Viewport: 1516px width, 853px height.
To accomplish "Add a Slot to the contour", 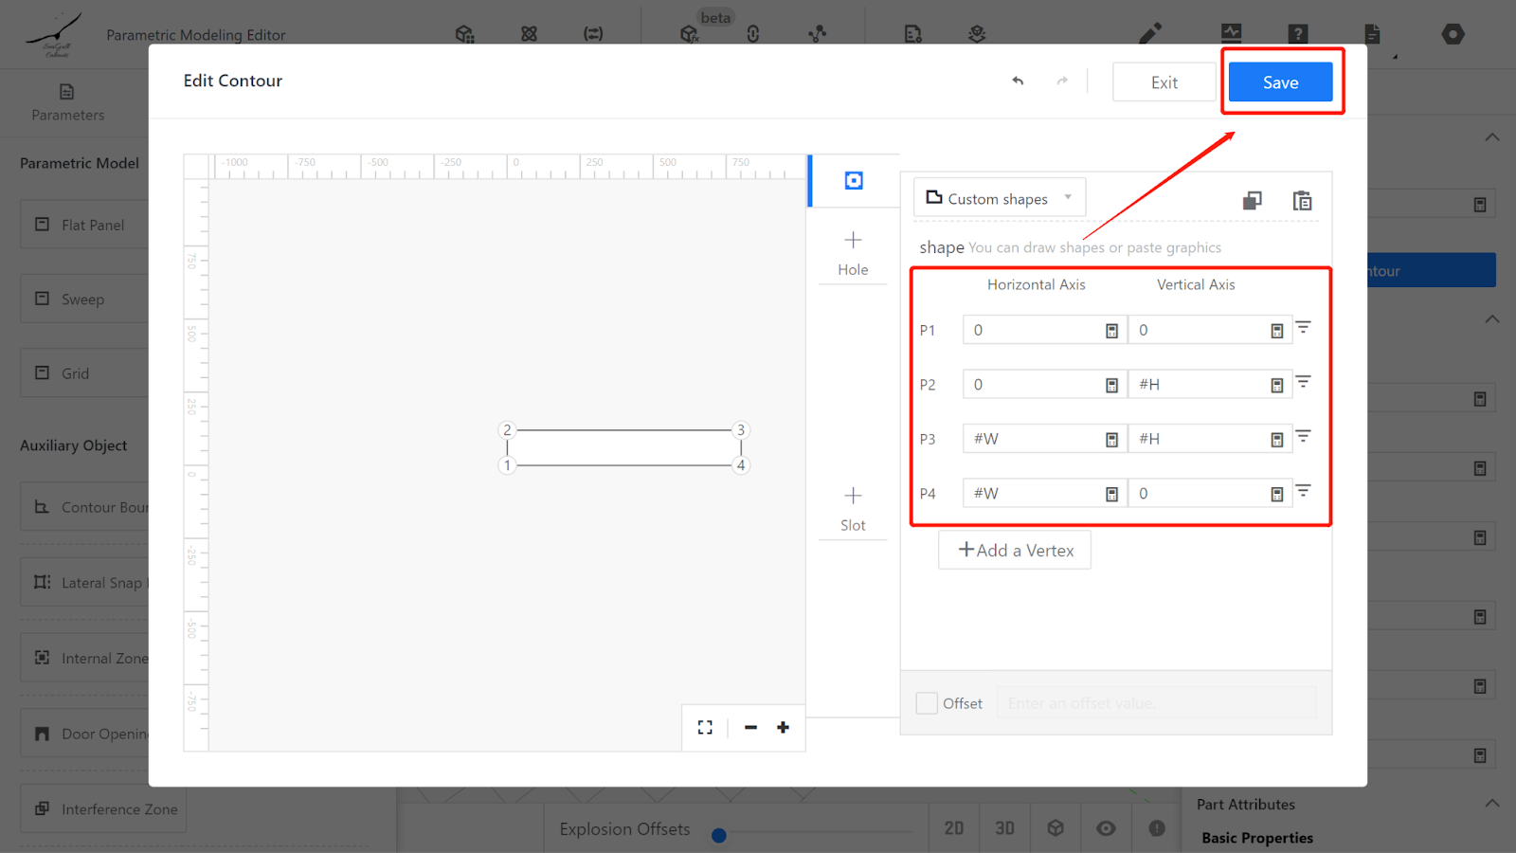I will [853, 508].
